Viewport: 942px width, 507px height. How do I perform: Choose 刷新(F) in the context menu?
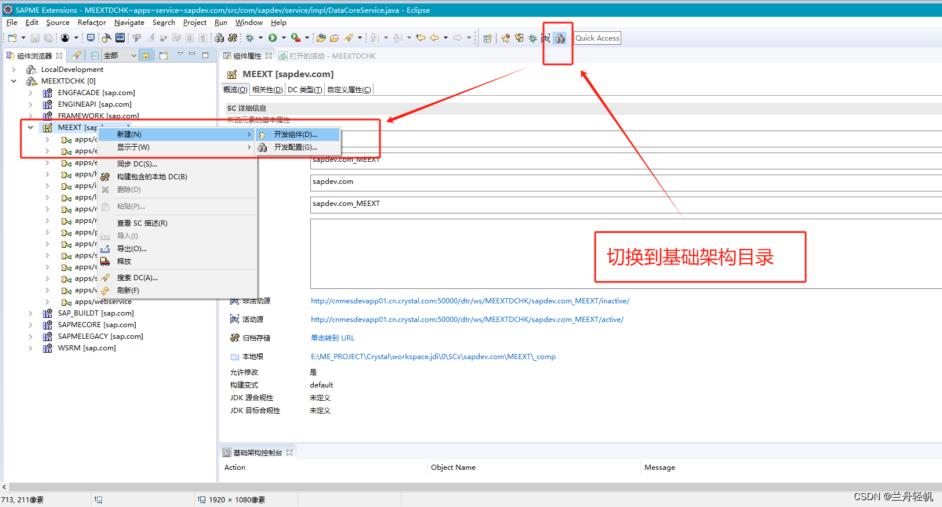[x=177, y=291]
